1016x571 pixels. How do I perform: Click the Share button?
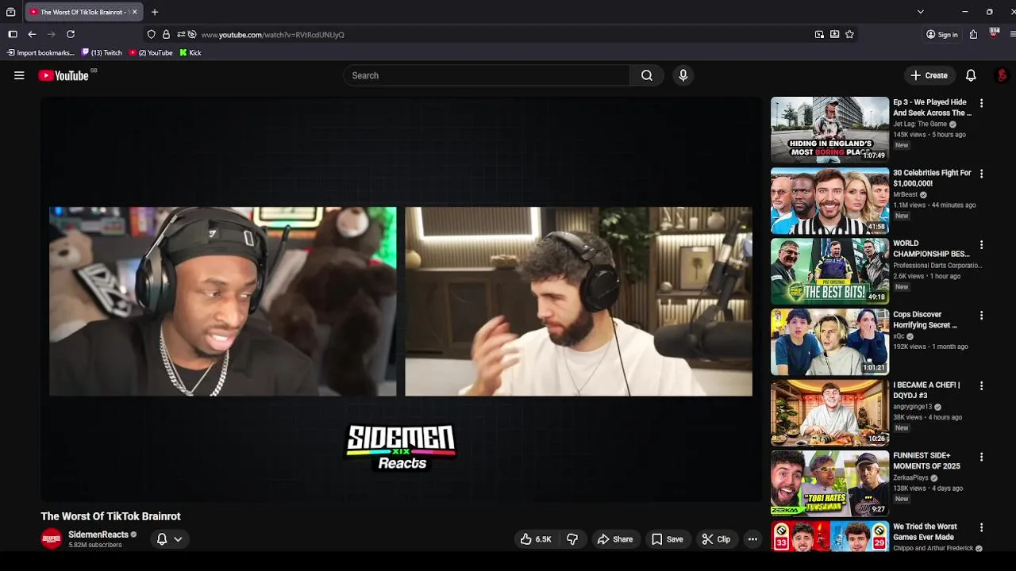615,539
